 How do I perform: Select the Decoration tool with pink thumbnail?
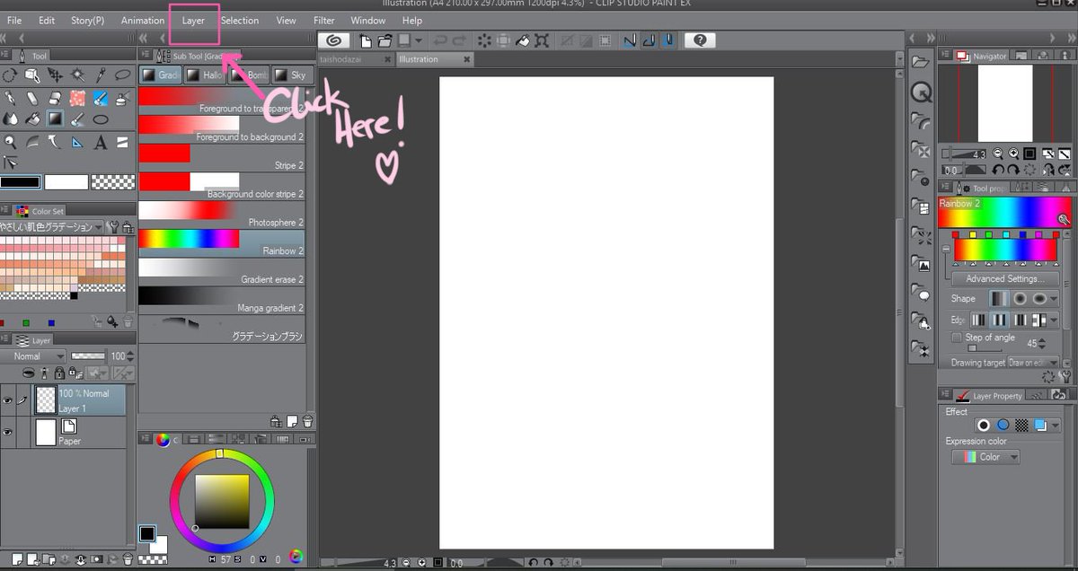coord(76,98)
